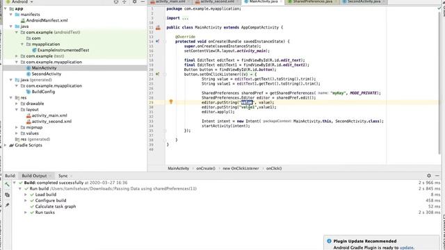Click info icon in Plugin Update Recommended notification
The image size is (445, 250).
tap(329, 241)
